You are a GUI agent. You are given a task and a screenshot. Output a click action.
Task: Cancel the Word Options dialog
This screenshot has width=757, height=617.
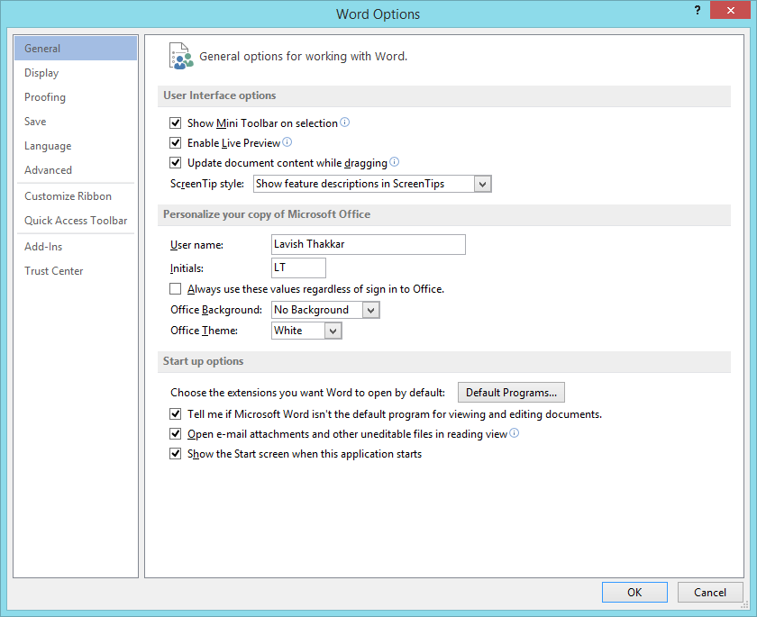point(709,592)
